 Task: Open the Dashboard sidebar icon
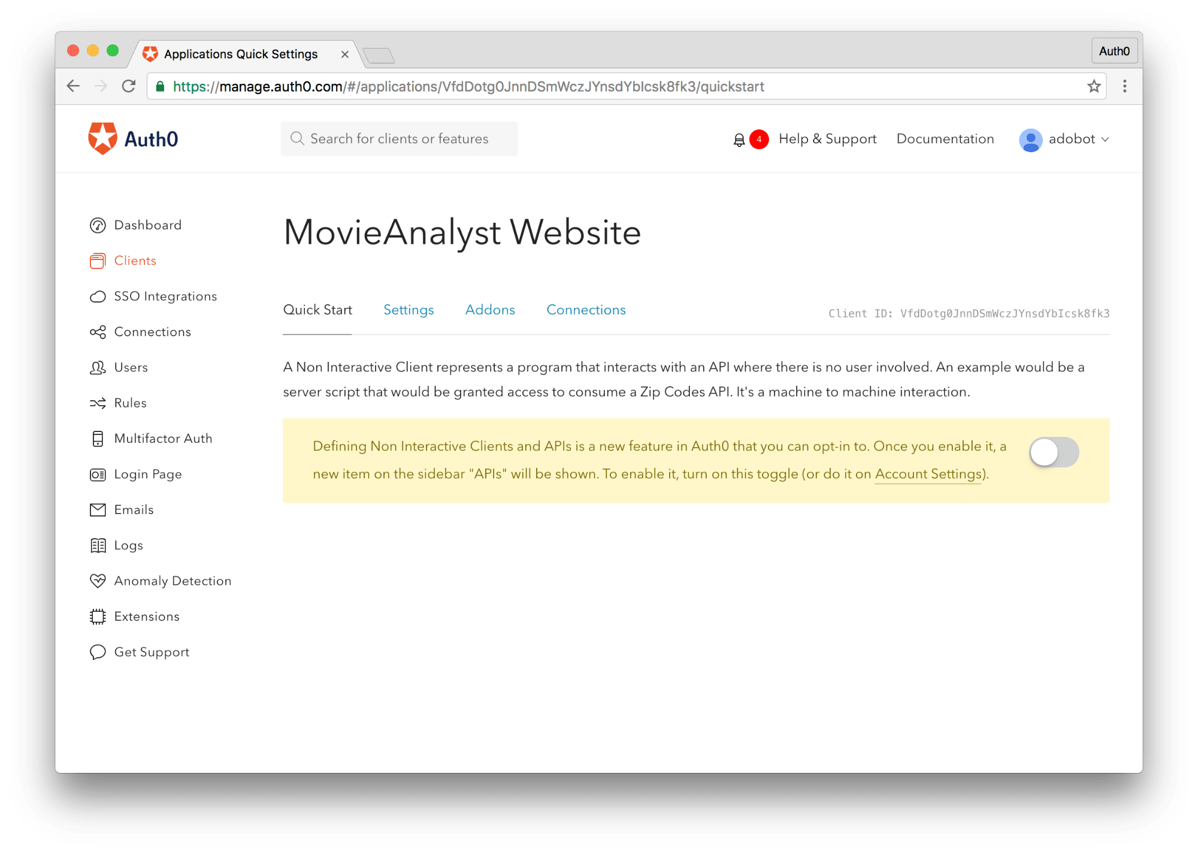pos(98,225)
